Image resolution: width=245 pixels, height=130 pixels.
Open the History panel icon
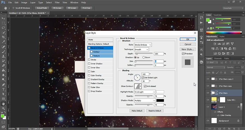click(201, 18)
